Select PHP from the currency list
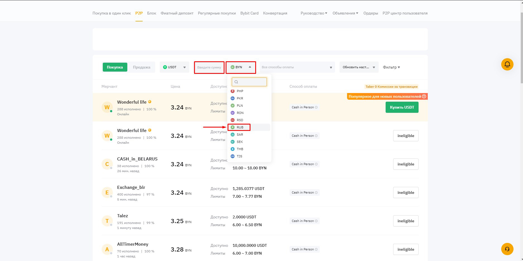 pos(249,91)
